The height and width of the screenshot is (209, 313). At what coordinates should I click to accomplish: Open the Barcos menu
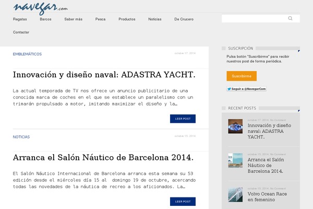(45, 19)
